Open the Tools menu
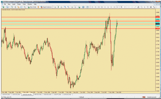Screen dimensions: 161x99 point(24,4)
